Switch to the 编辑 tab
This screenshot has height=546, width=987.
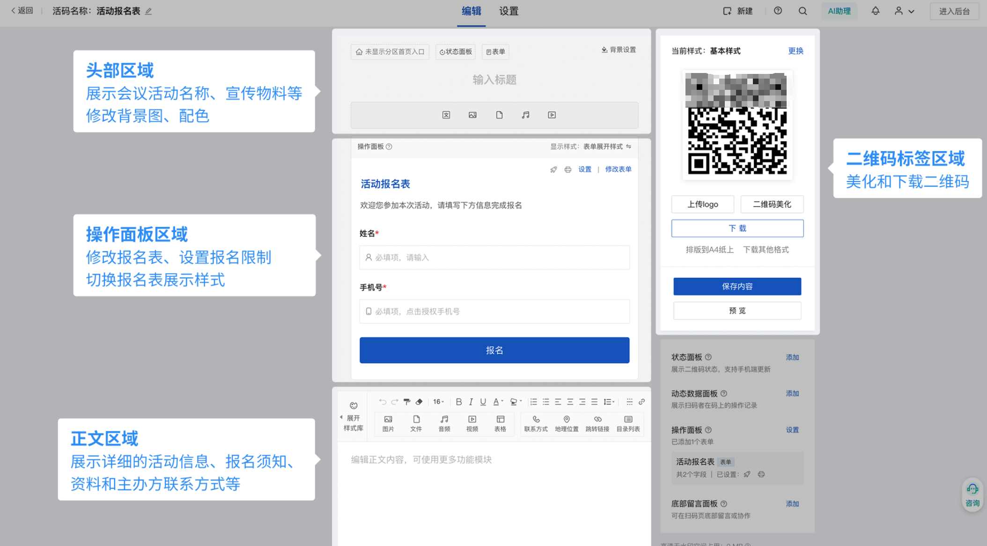point(471,11)
